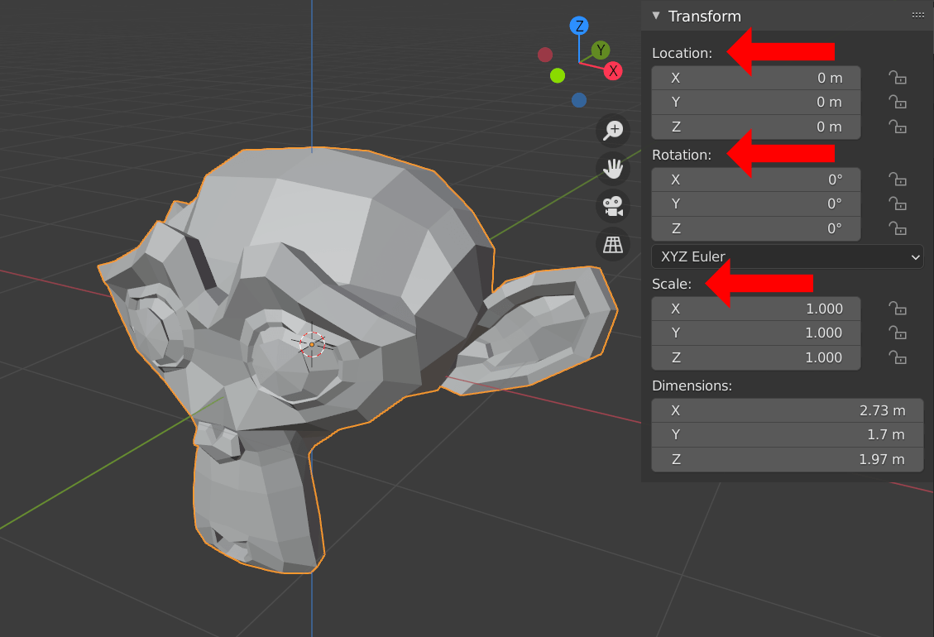Click the Dimensions X field showing 2.73 m
The image size is (934, 637).
point(787,410)
